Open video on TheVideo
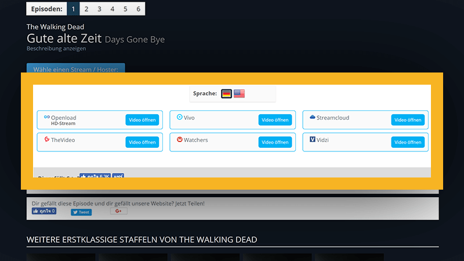 pos(142,142)
